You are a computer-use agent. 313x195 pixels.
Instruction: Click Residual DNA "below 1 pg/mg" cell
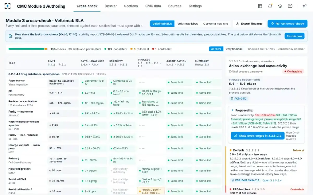click(151, 181)
